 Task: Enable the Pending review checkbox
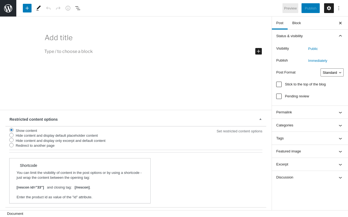tap(279, 96)
